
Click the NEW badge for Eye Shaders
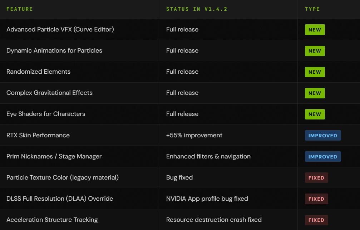coord(315,114)
